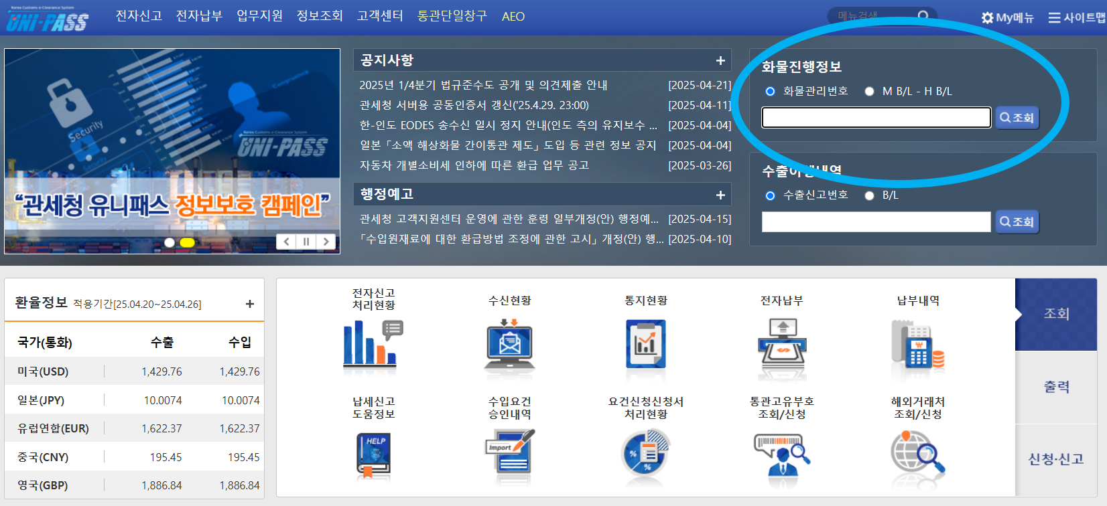
Task: Show the next banner slide
Action: tap(326, 242)
